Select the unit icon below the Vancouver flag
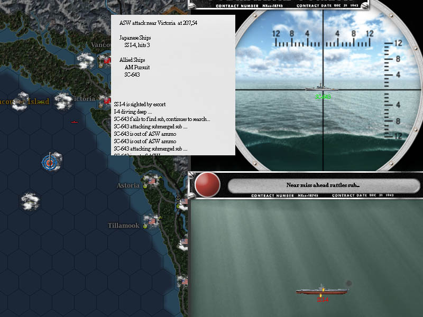The width and height of the screenshot is (423, 317). 100,66
